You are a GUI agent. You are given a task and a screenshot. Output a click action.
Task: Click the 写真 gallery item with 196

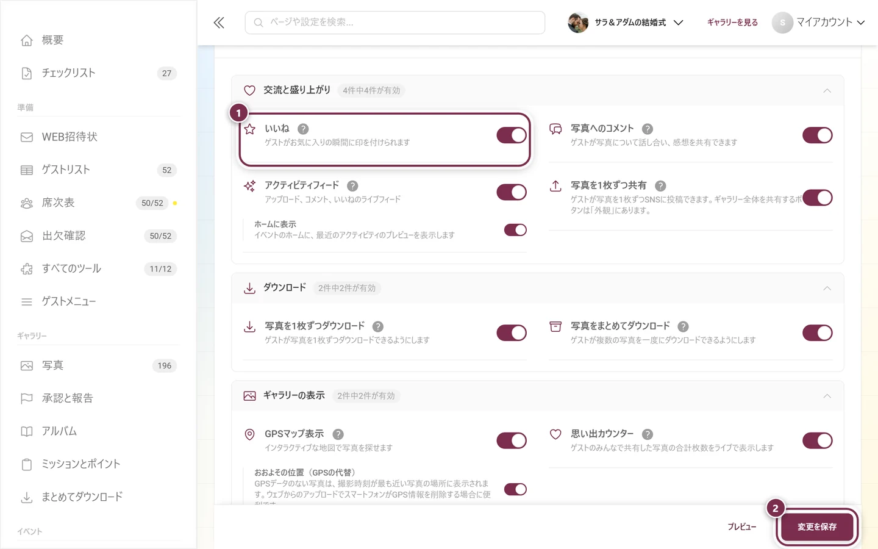click(98, 366)
